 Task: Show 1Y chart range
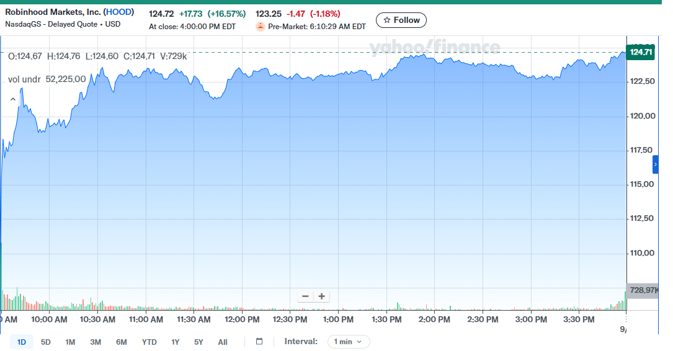(175, 342)
